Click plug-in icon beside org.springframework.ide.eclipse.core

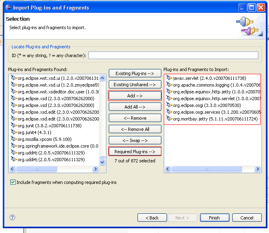14,146
